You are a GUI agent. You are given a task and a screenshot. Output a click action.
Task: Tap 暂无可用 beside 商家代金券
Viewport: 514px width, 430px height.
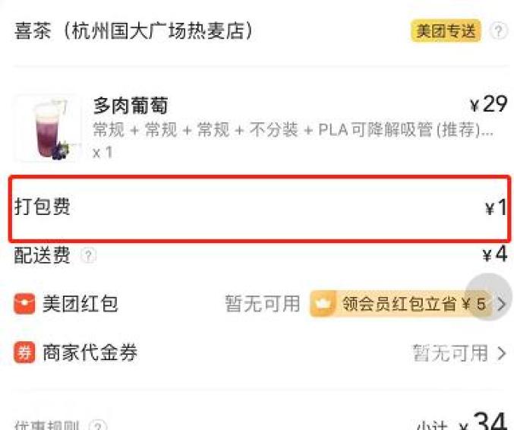click(x=450, y=353)
